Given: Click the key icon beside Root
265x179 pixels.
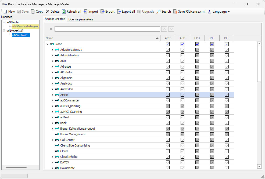Looking at the screenshot, I should tap(52, 44).
